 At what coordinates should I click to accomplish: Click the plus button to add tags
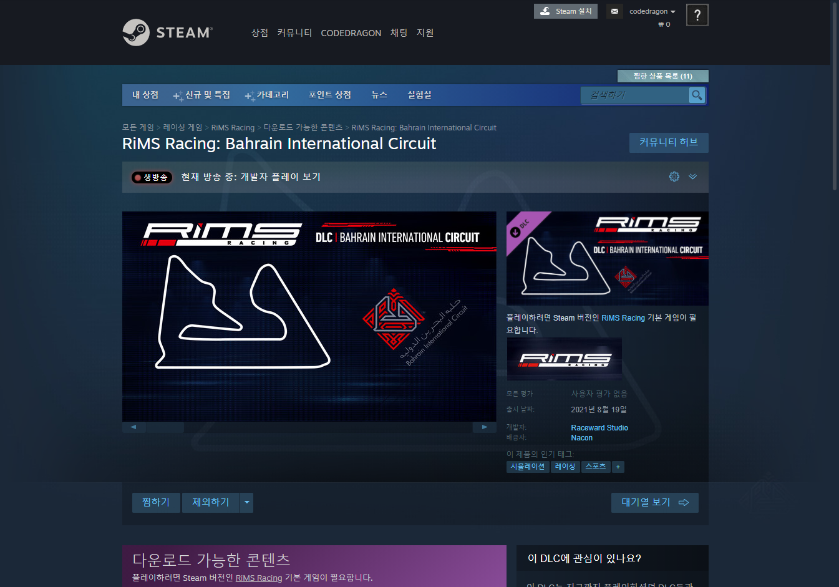pyautogui.click(x=618, y=467)
